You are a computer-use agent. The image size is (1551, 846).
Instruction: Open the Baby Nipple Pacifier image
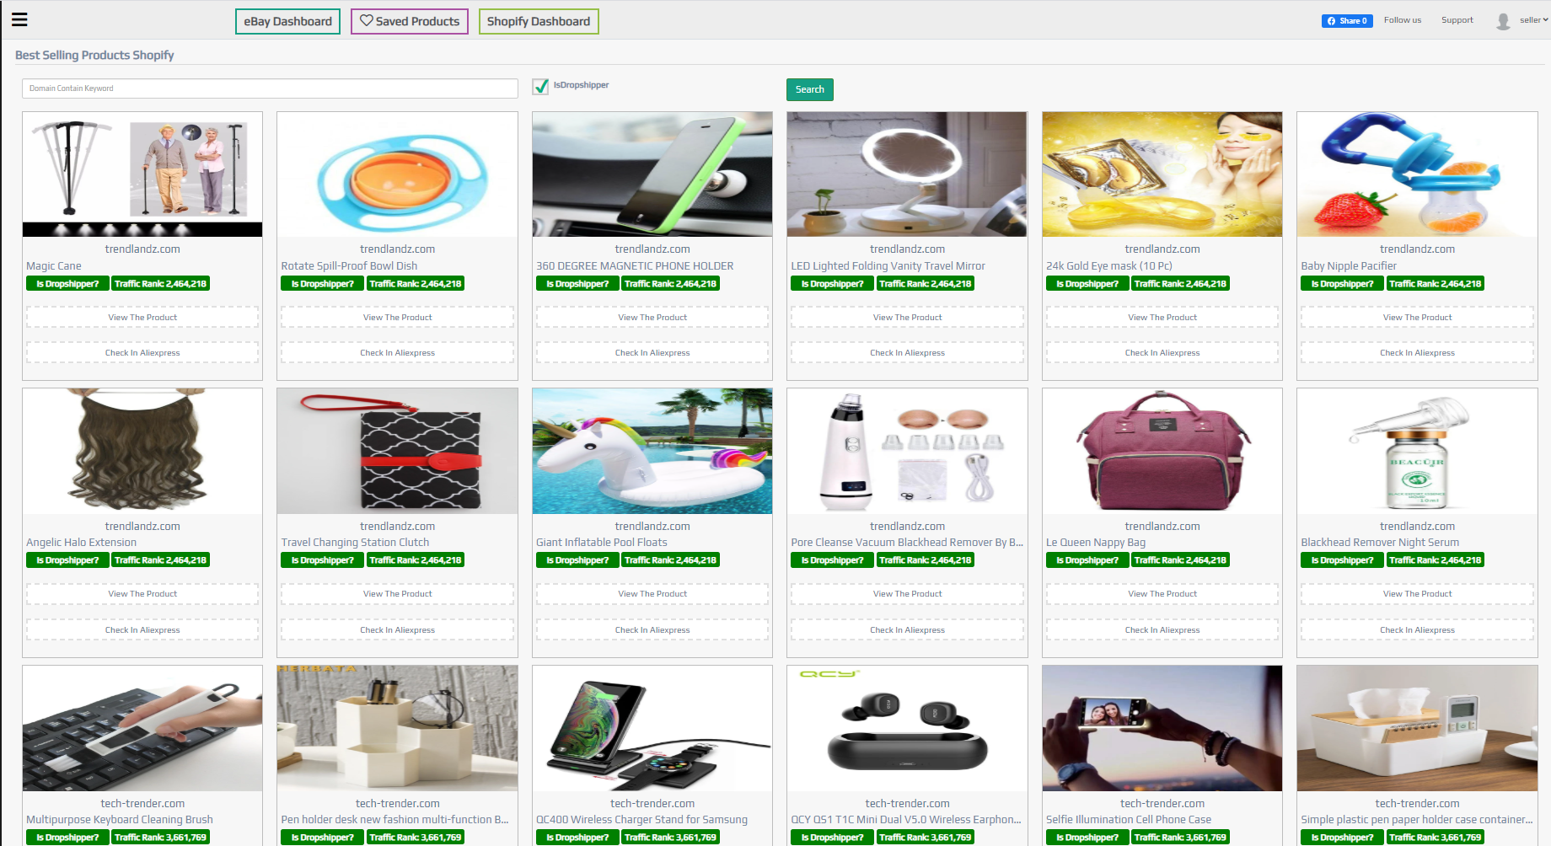(x=1417, y=174)
